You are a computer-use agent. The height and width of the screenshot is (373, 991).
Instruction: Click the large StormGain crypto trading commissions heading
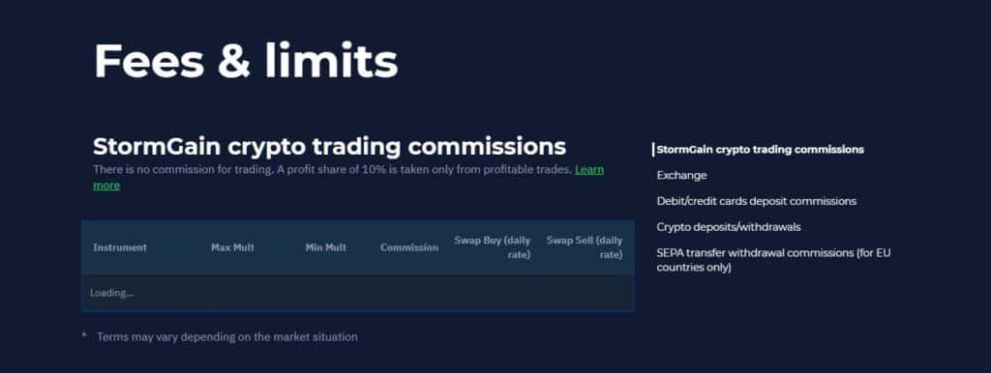pyautogui.click(x=329, y=147)
